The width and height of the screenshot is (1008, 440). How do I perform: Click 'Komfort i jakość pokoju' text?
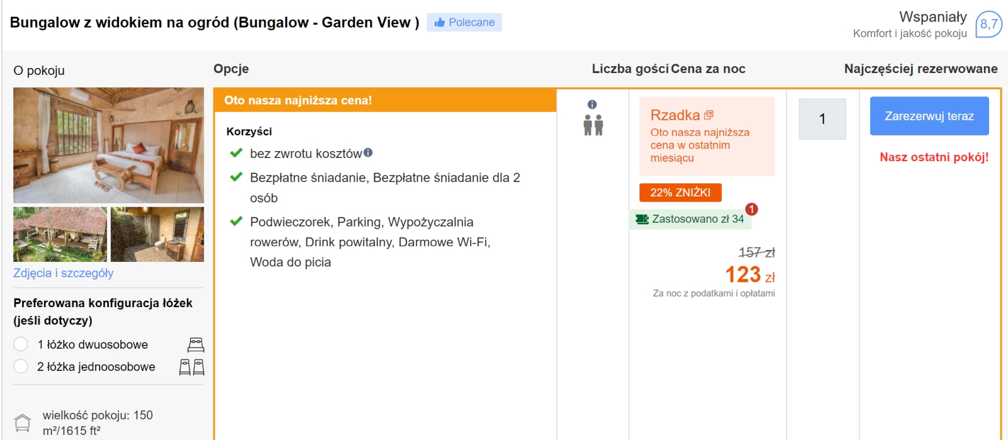pyautogui.click(x=910, y=33)
